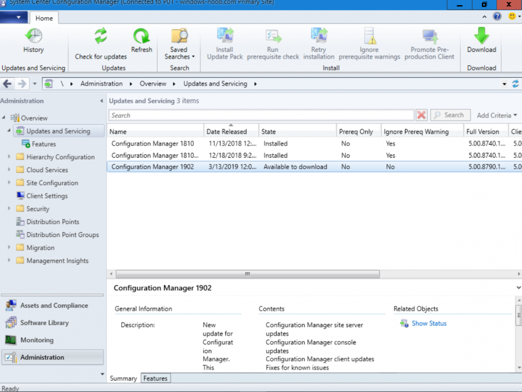Open the Saved Searches menu
522x392 pixels.
click(179, 44)
